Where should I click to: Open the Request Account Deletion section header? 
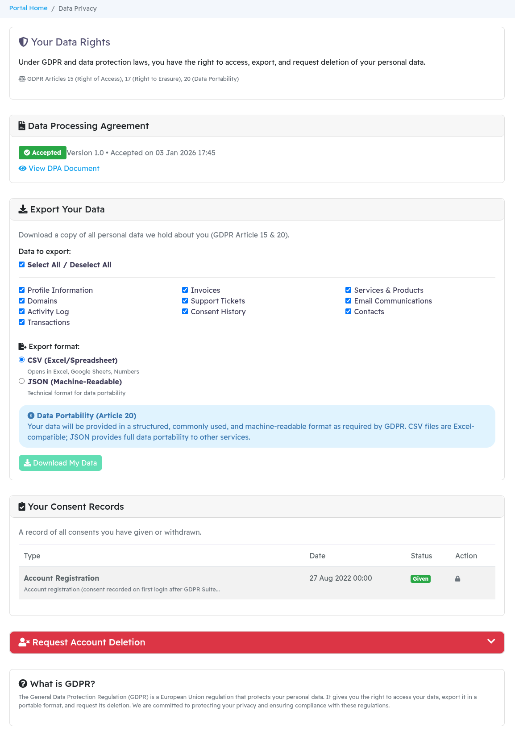(x=88, y=642)
